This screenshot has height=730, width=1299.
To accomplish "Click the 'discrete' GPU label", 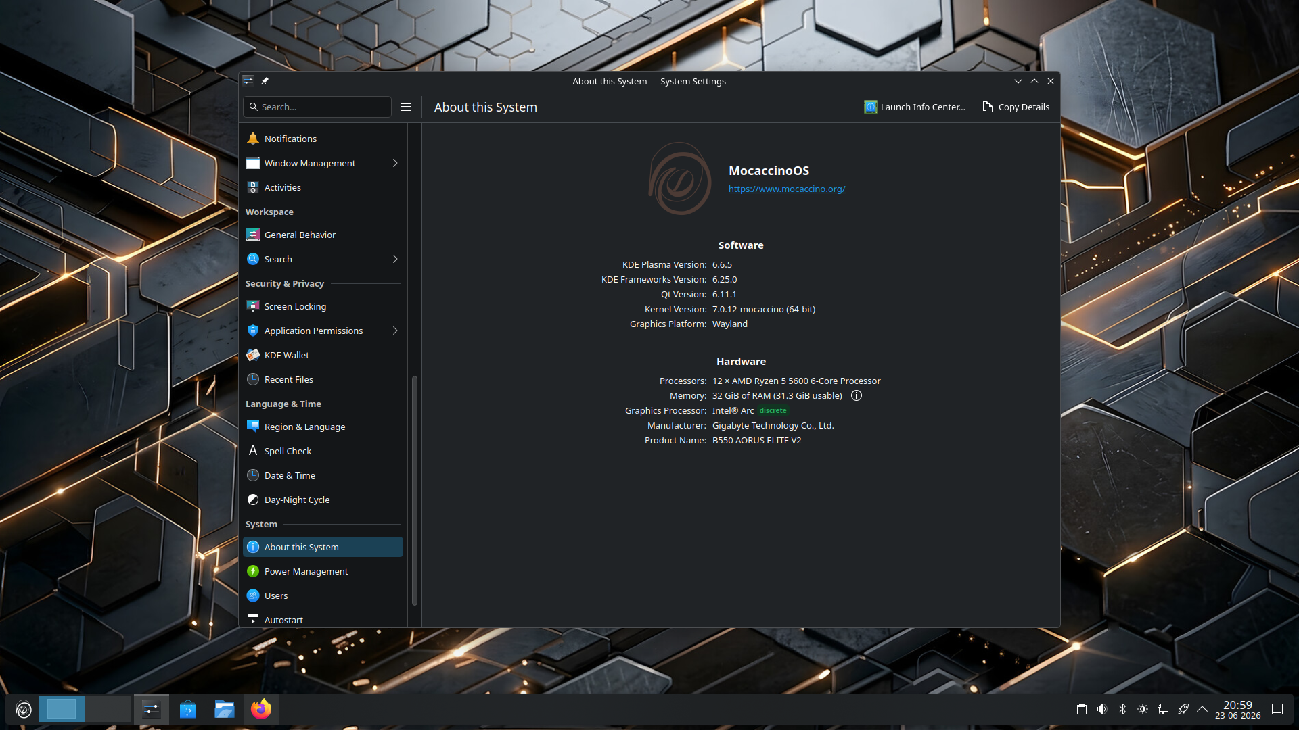I will (x=773, y=410).
